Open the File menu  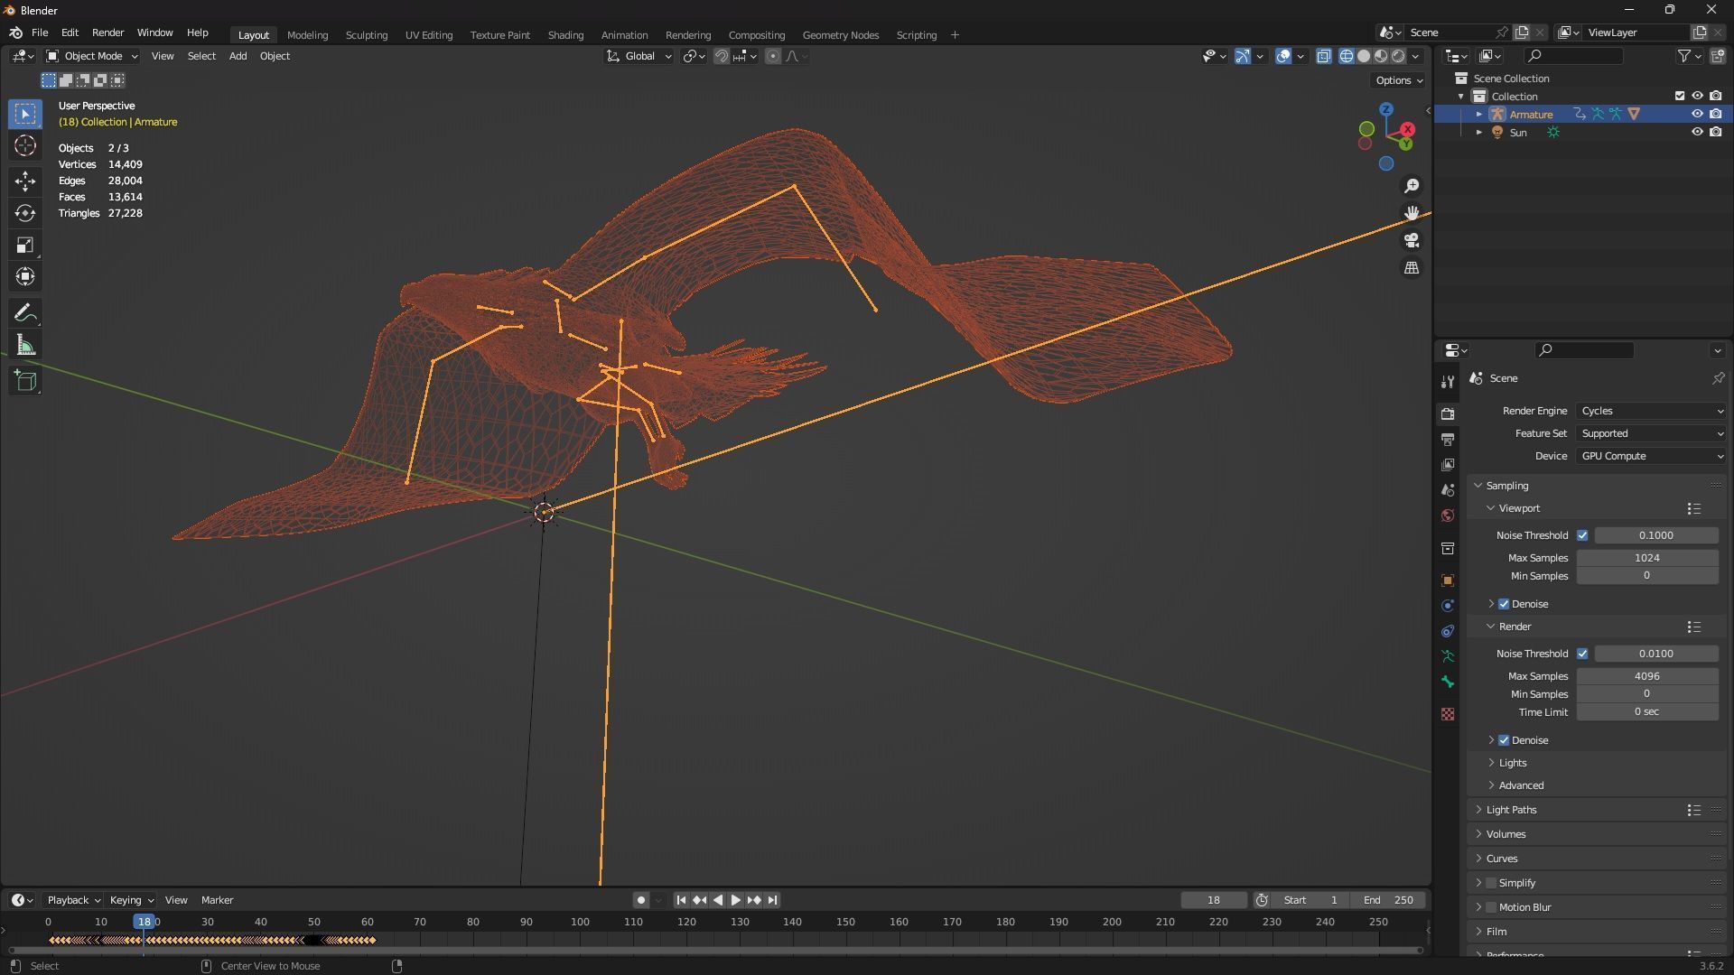click(40, 32)
